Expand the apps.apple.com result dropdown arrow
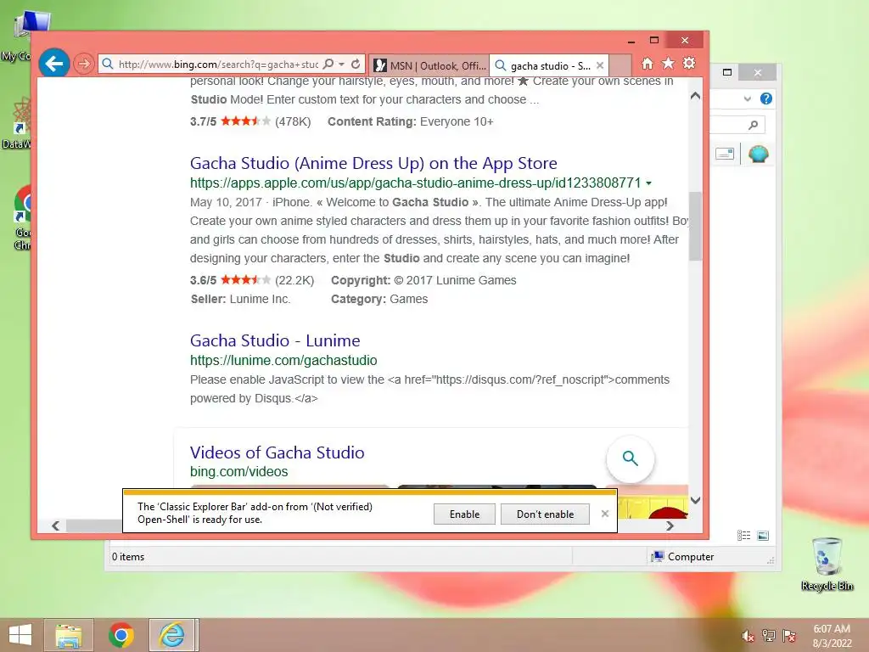 (648, 183)
